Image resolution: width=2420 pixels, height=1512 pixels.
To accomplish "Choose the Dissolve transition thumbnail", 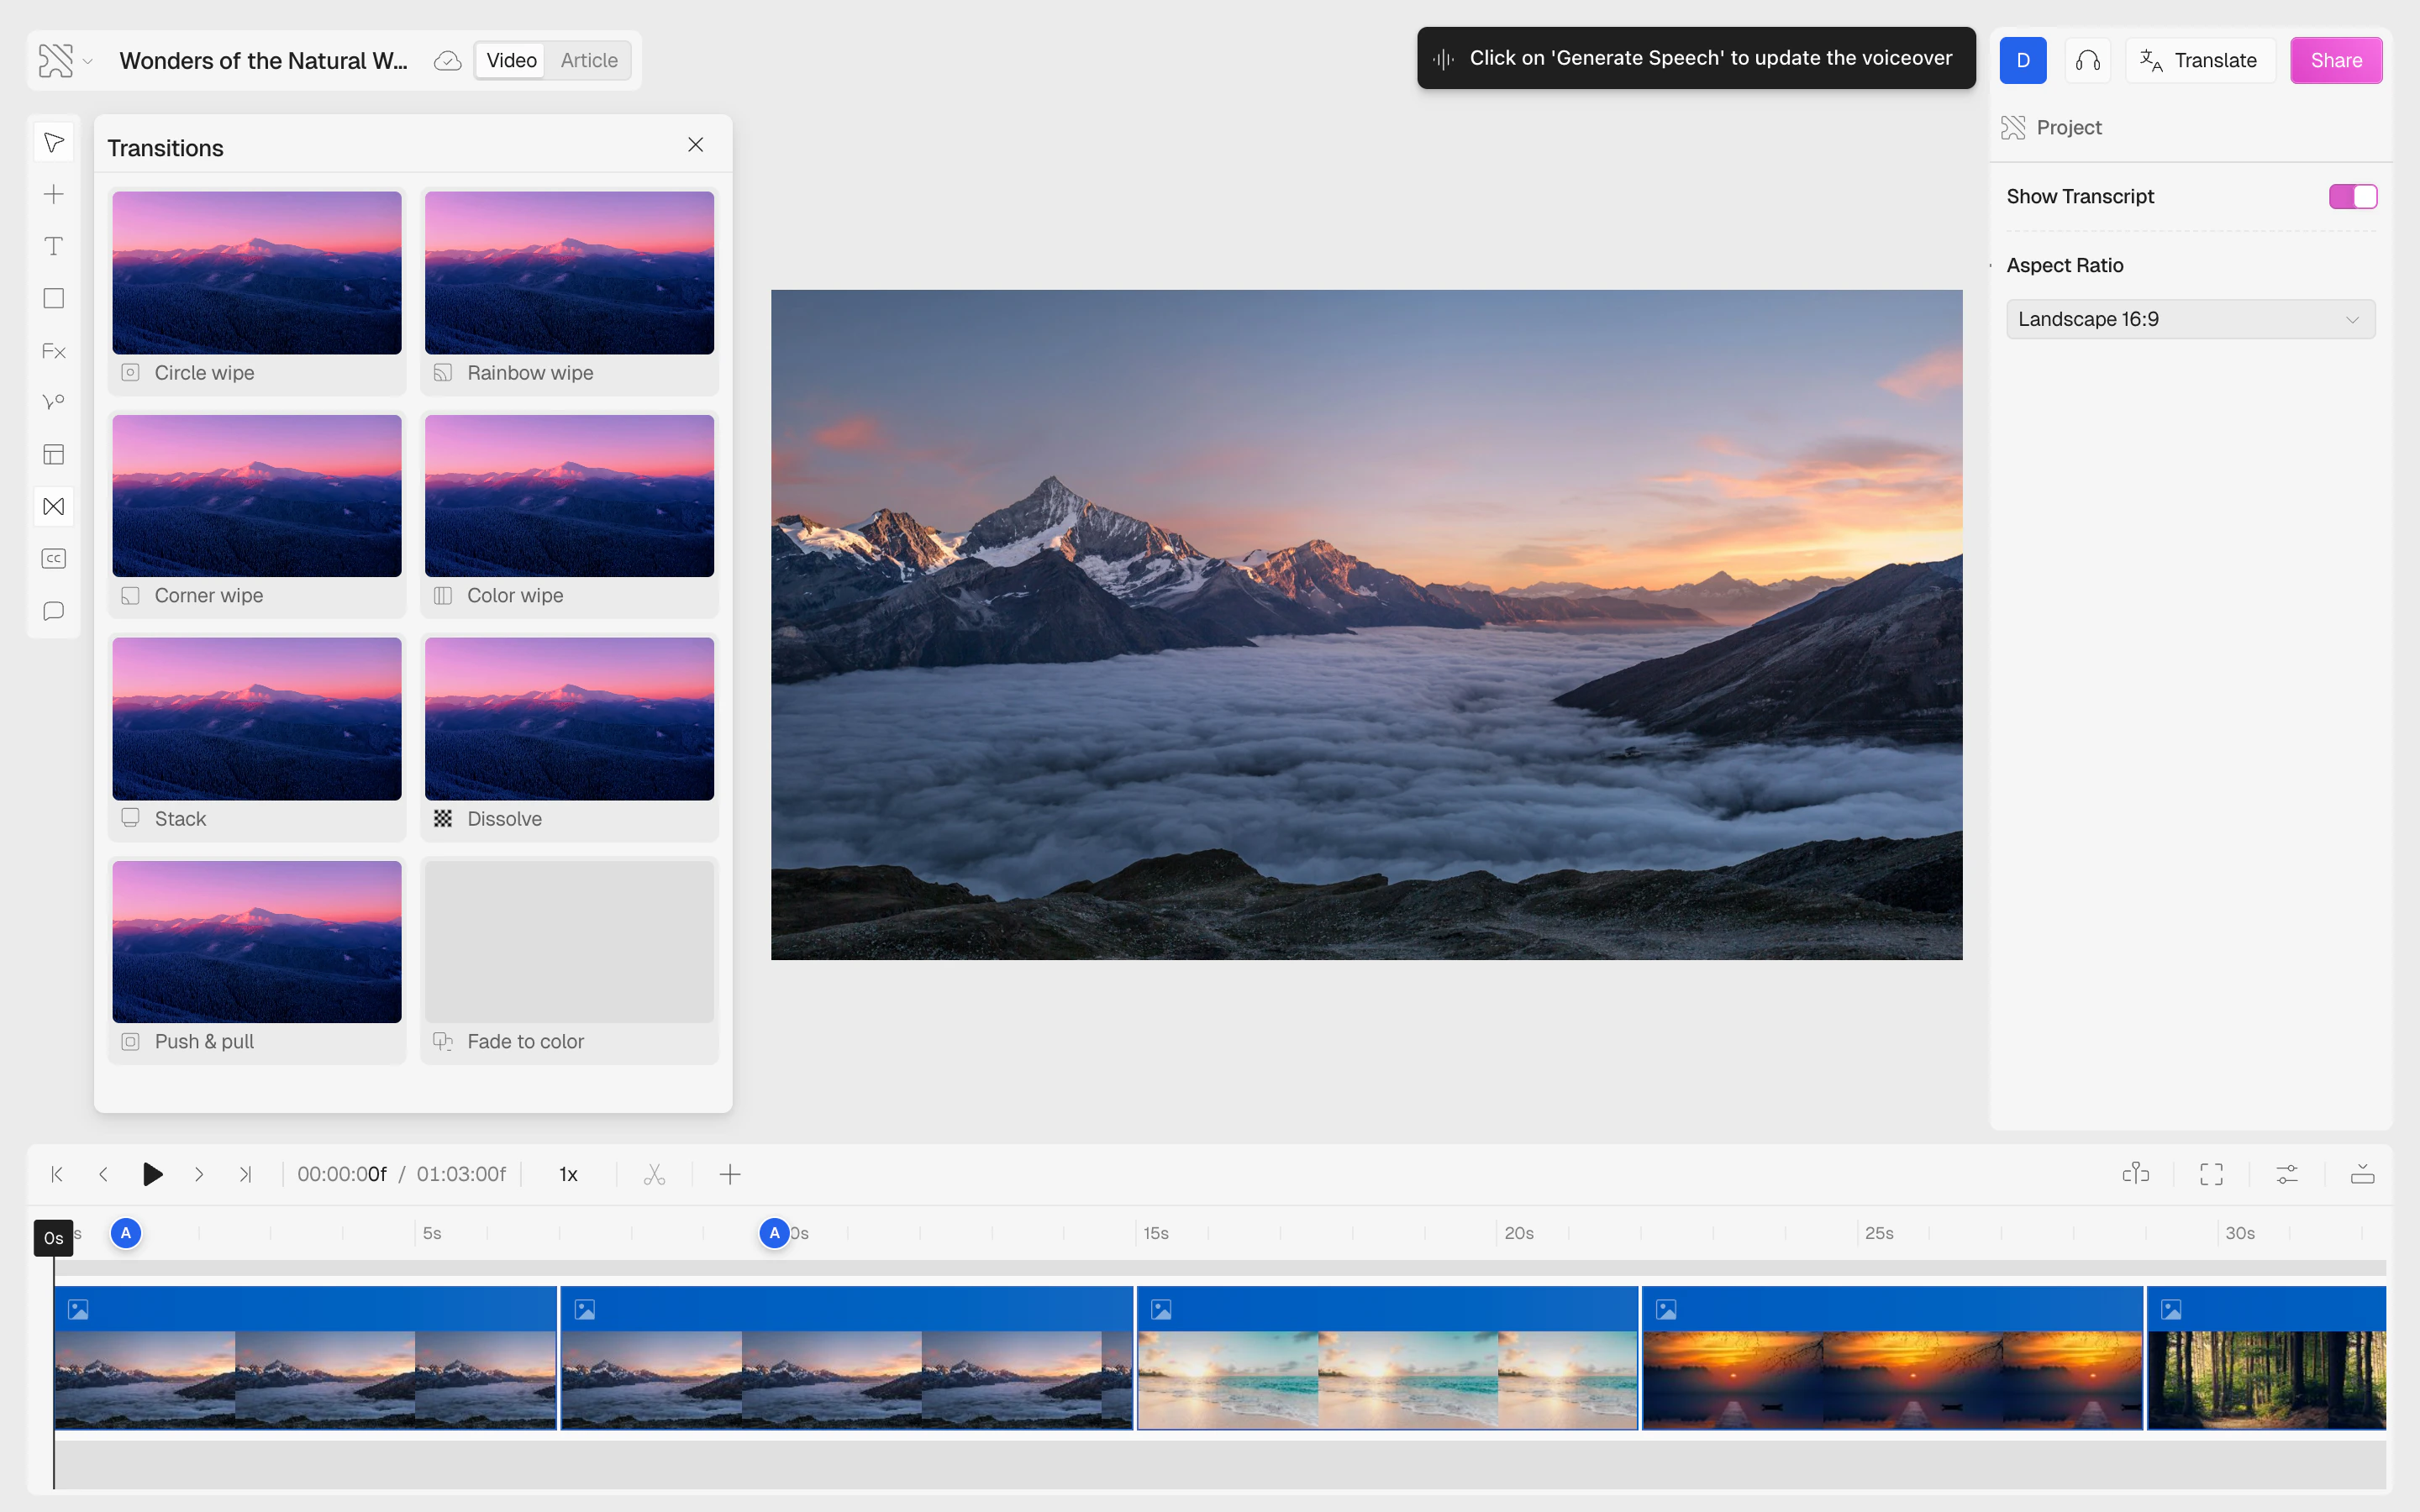I will (569, 718).
